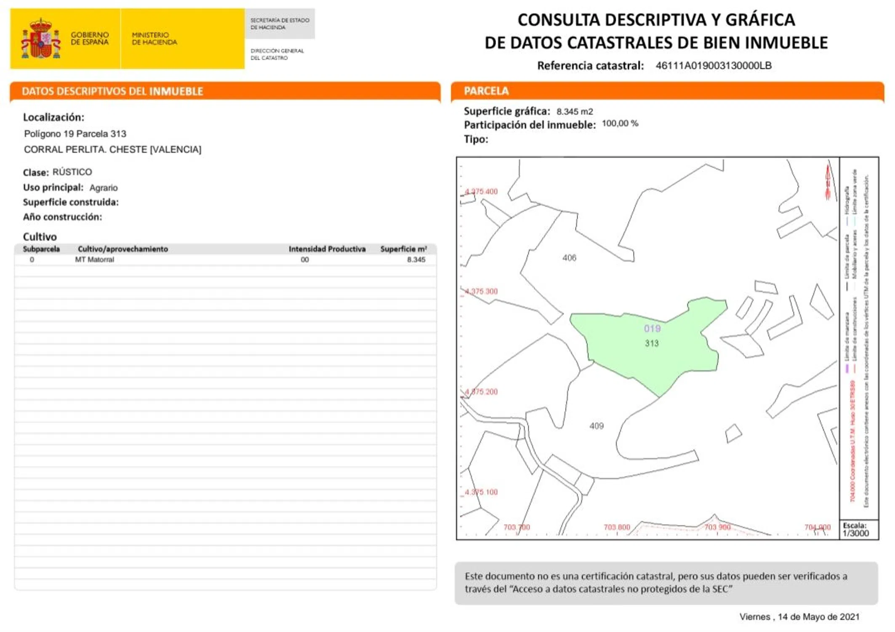Viewport: 895px width, 632px height.
Task: Click the certification disclaimer notice box
Action: pyautogui.click(x=666, y=583)
